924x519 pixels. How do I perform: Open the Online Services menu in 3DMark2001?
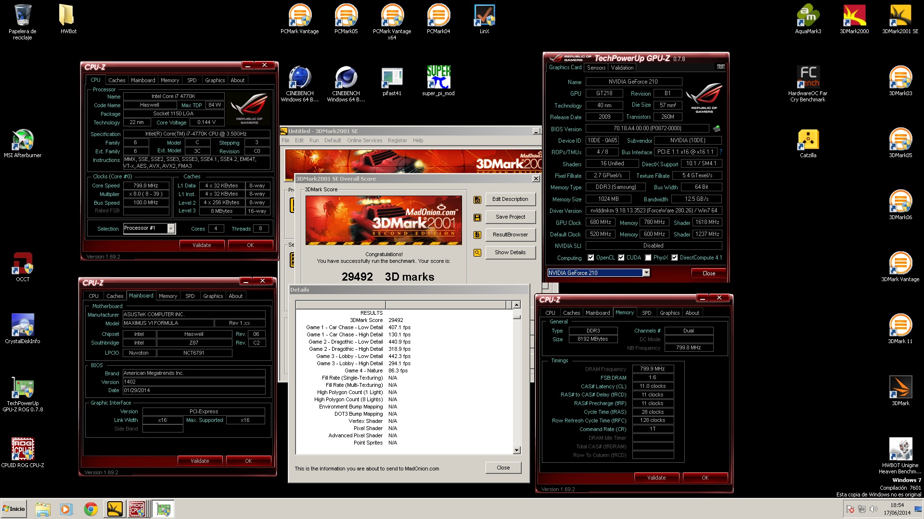[x=364, y=140]
